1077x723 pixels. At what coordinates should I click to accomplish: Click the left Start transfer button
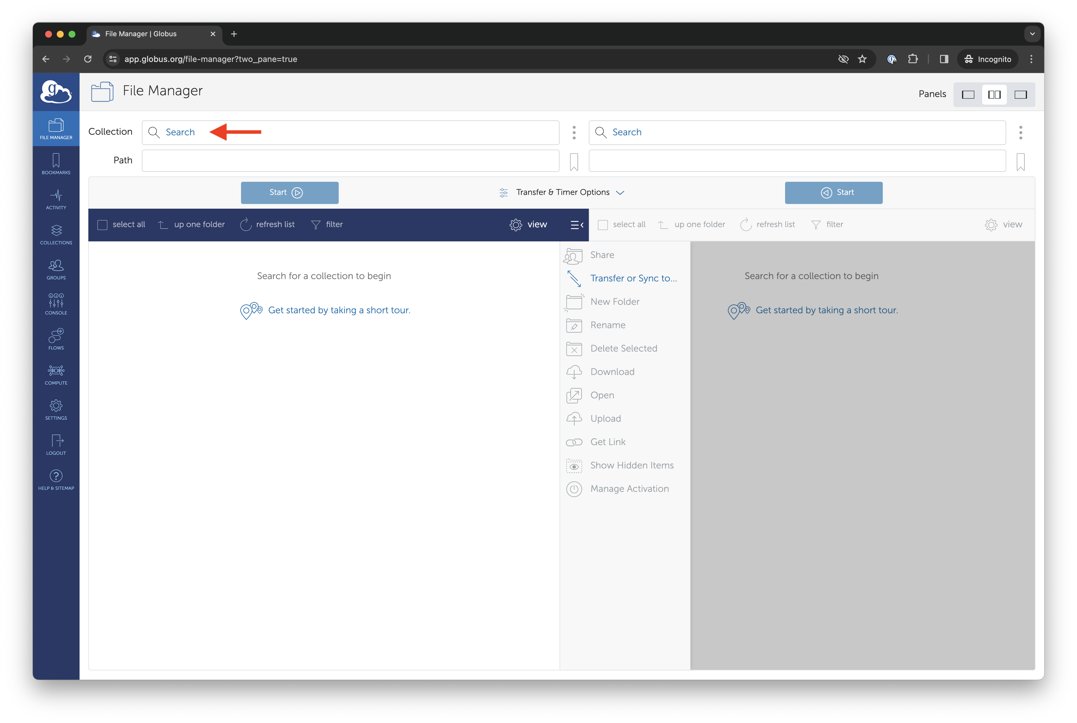[289, 193]
